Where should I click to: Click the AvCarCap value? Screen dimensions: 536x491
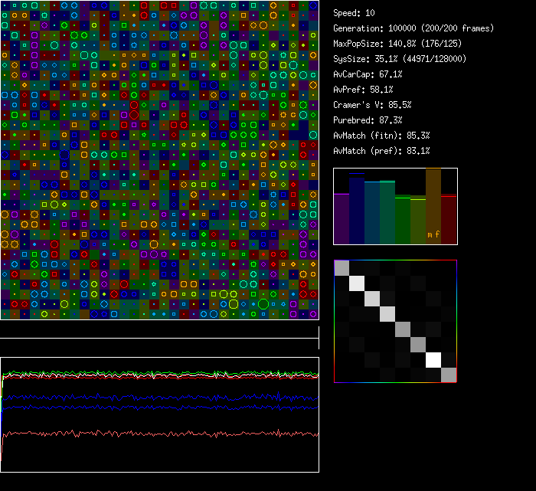(x=368, y=74)
